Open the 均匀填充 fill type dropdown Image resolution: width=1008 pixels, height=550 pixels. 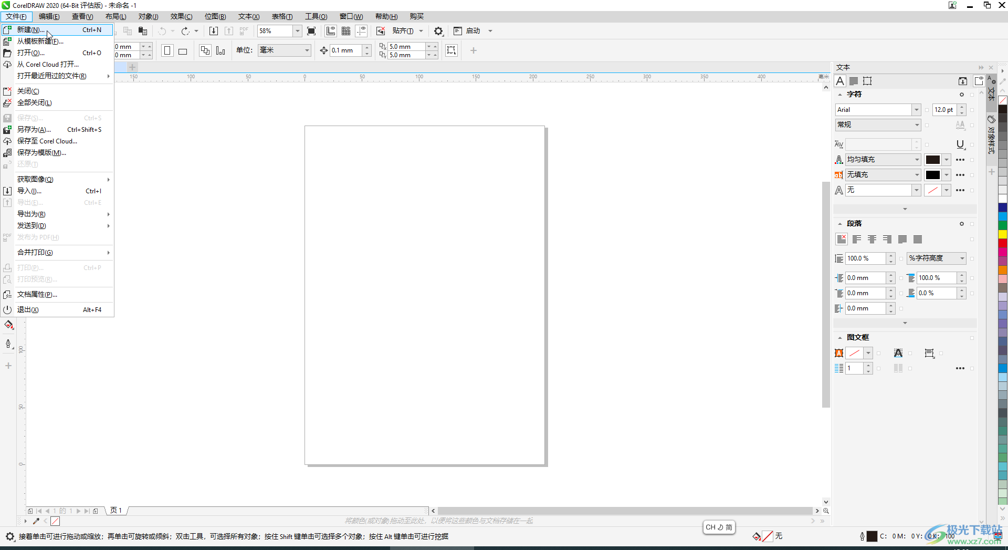coord(917,160)
